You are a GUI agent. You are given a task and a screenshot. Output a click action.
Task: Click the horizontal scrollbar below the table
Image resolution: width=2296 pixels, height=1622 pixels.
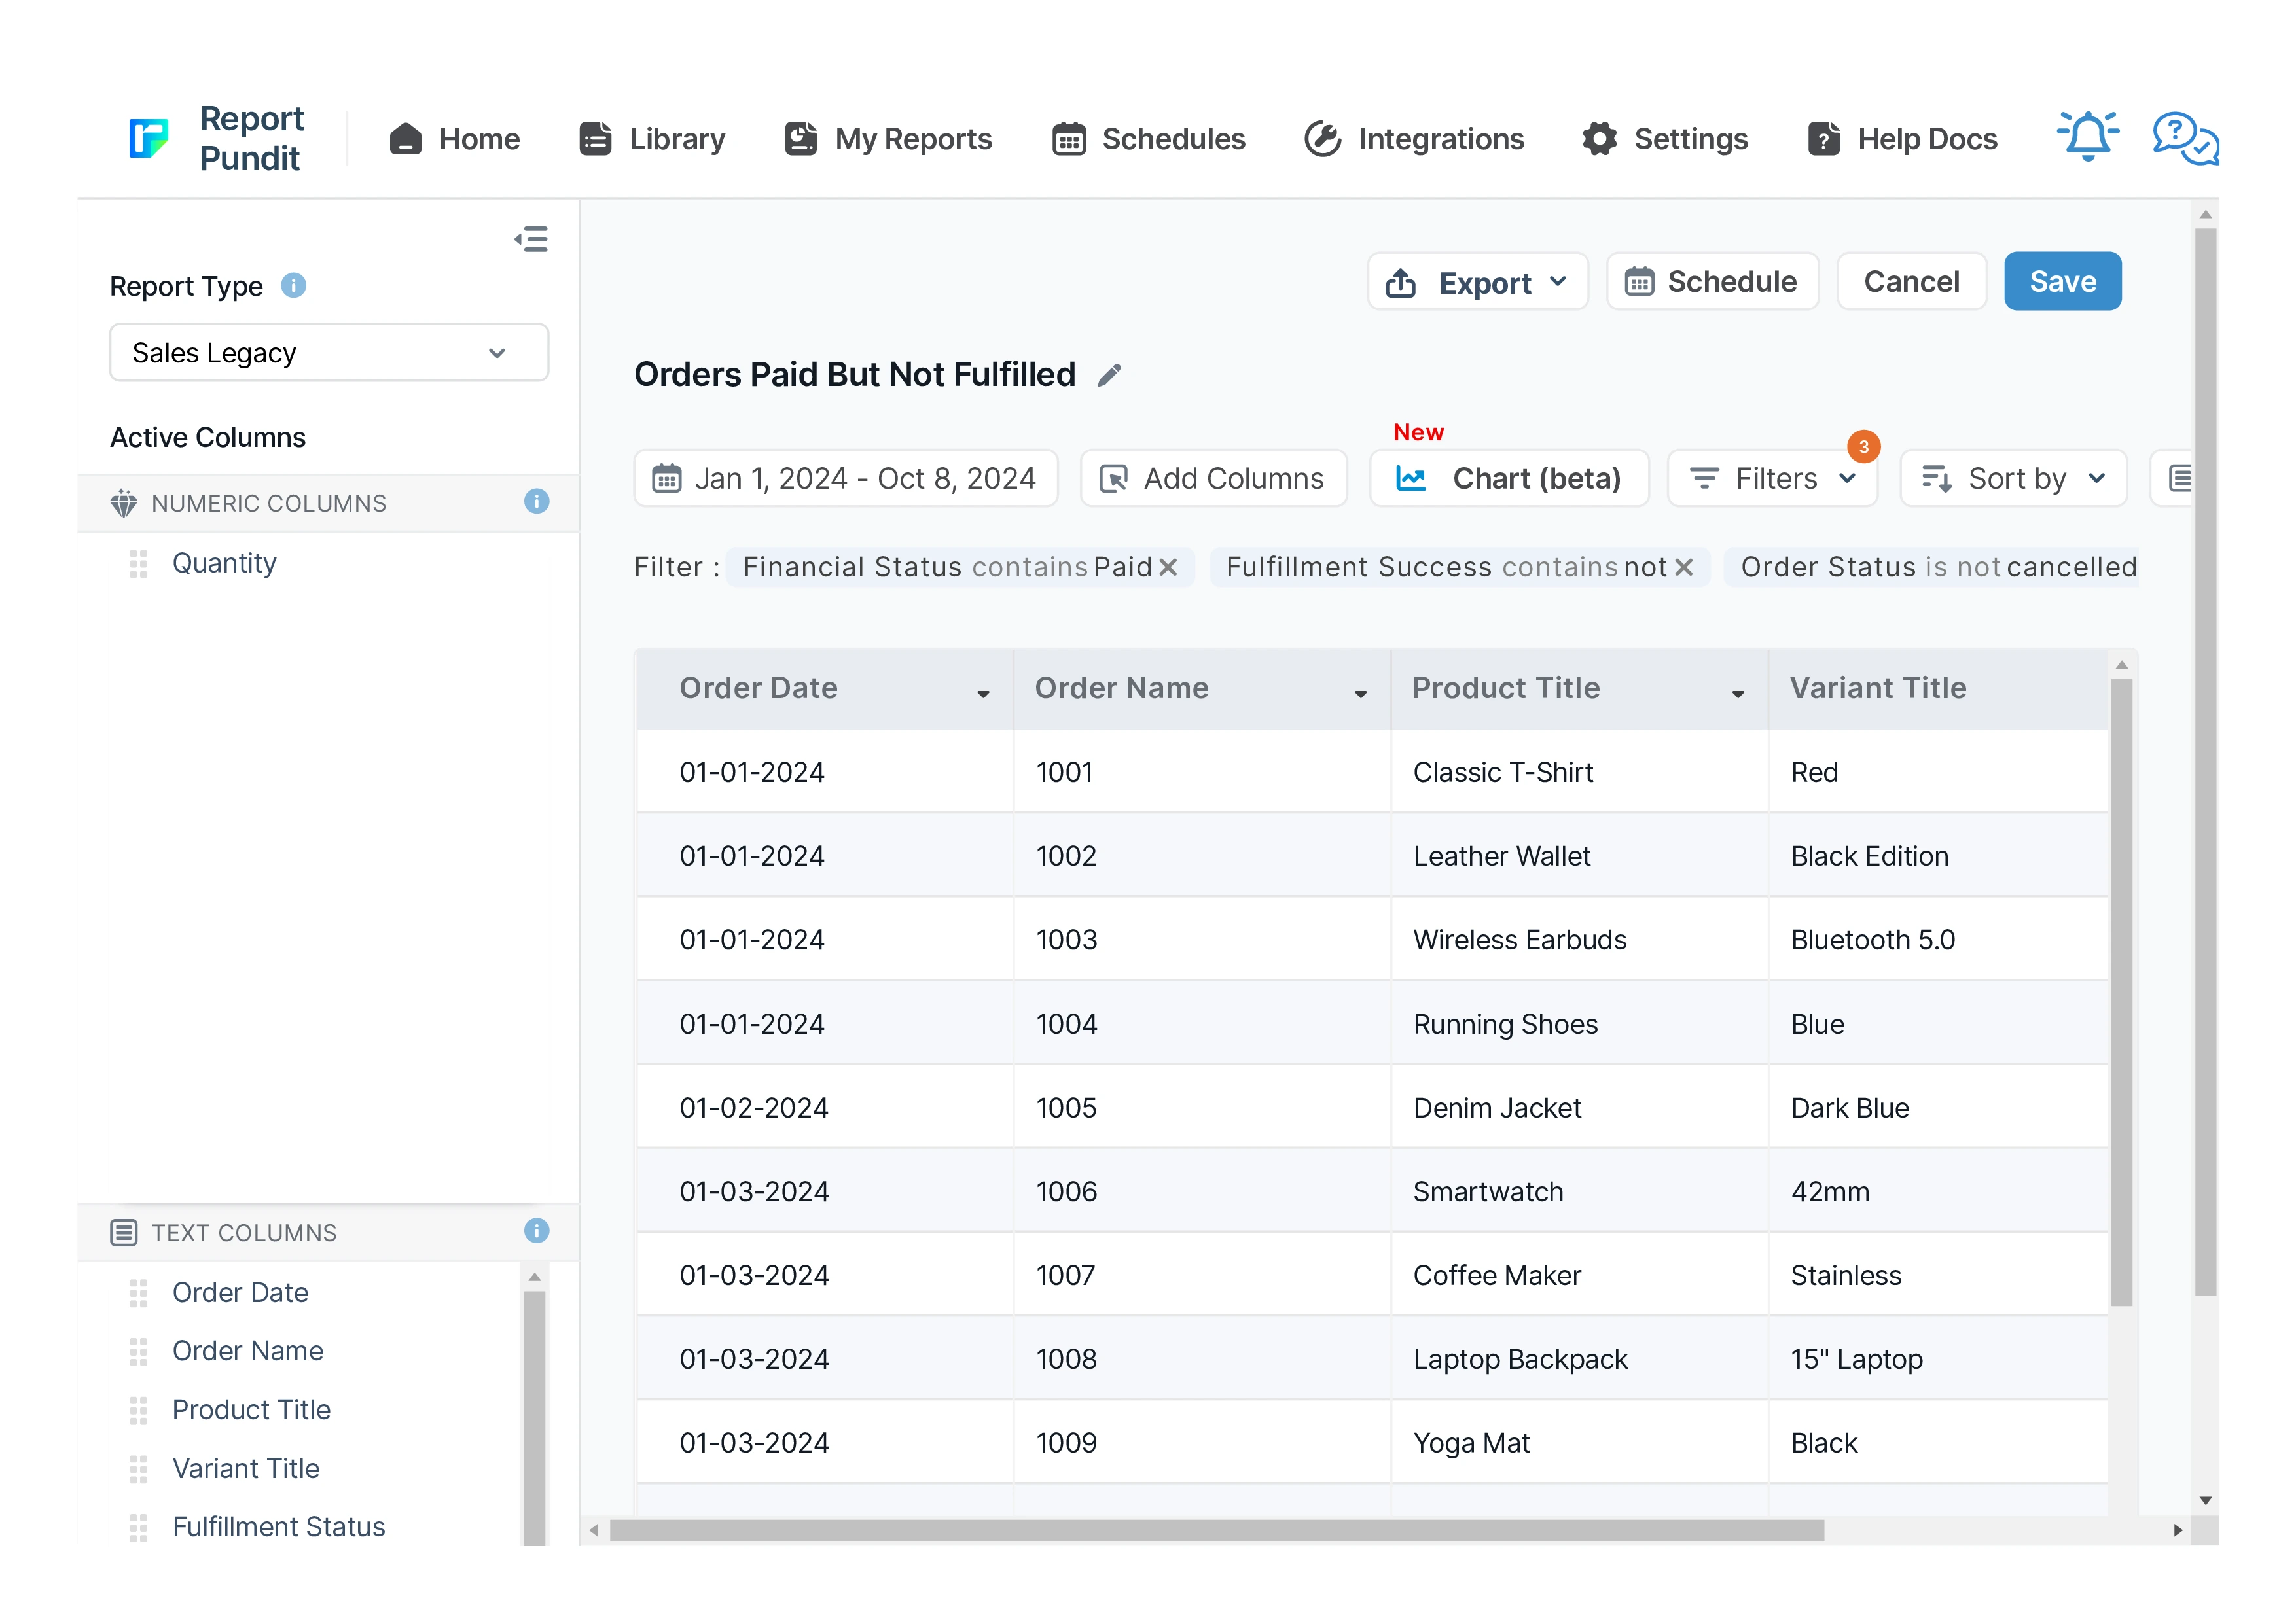click(1216, 1530)
